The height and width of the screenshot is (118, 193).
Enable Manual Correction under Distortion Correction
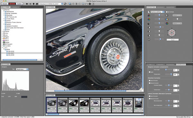(150, 83)
